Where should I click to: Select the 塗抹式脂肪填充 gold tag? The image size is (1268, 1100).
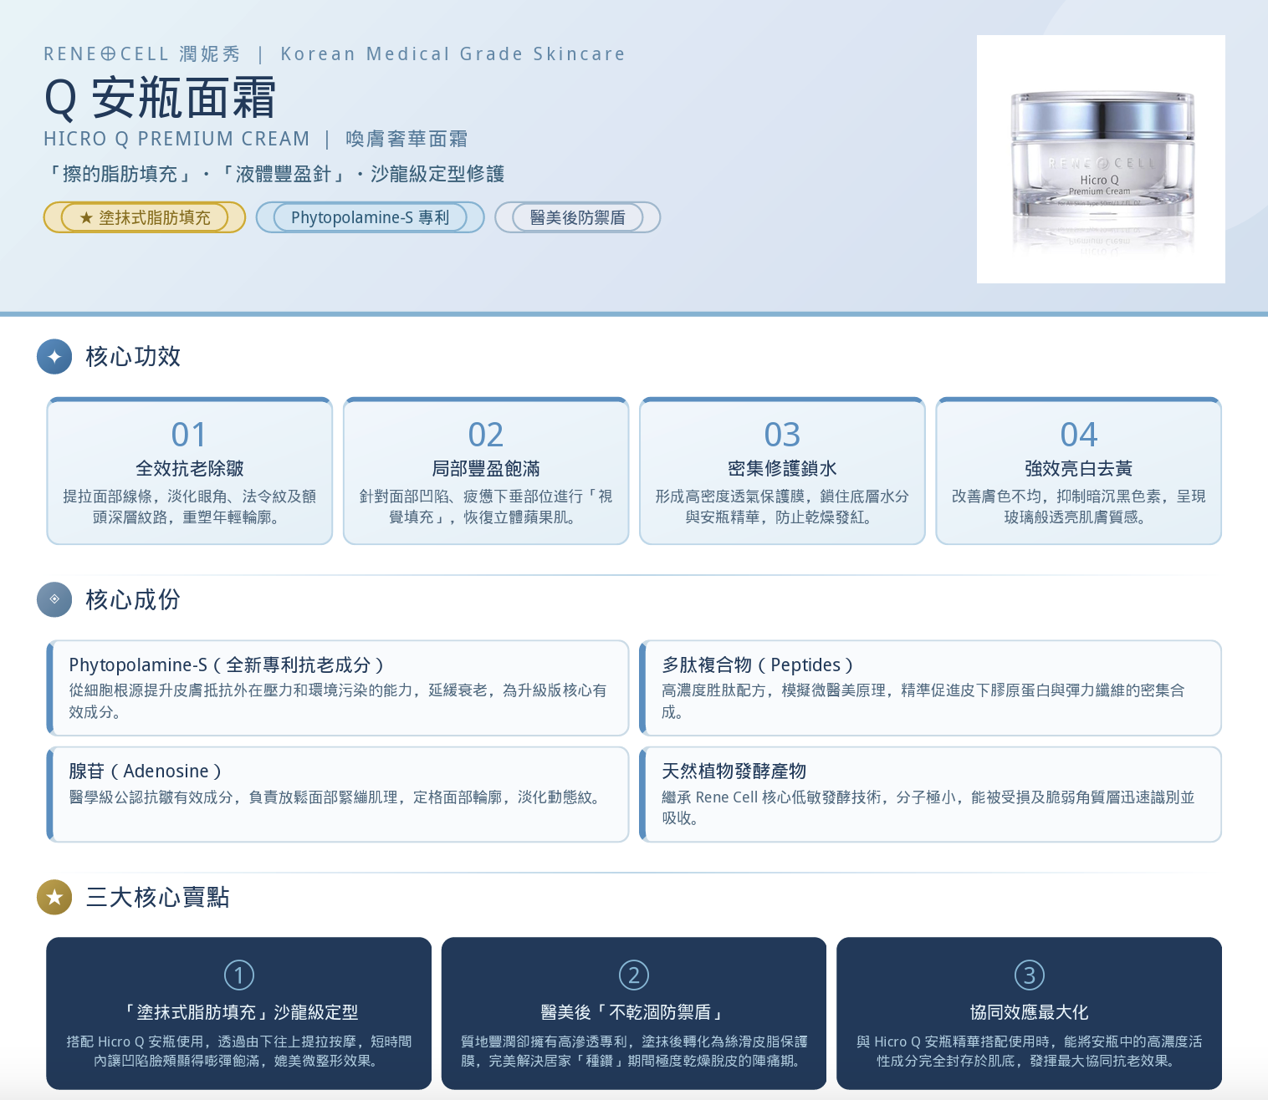pos(144,217)
